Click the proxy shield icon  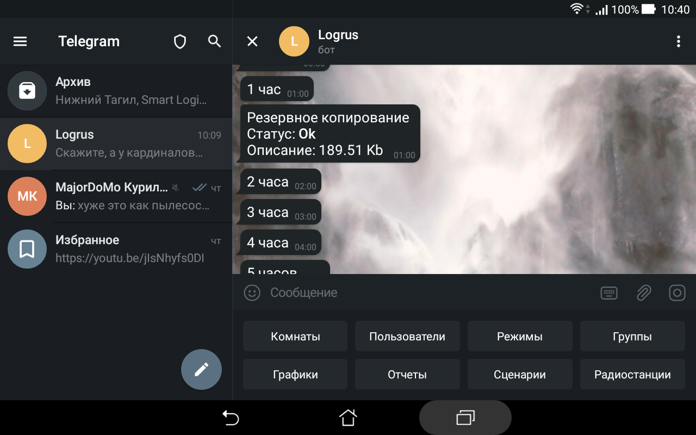click(179, 41)
